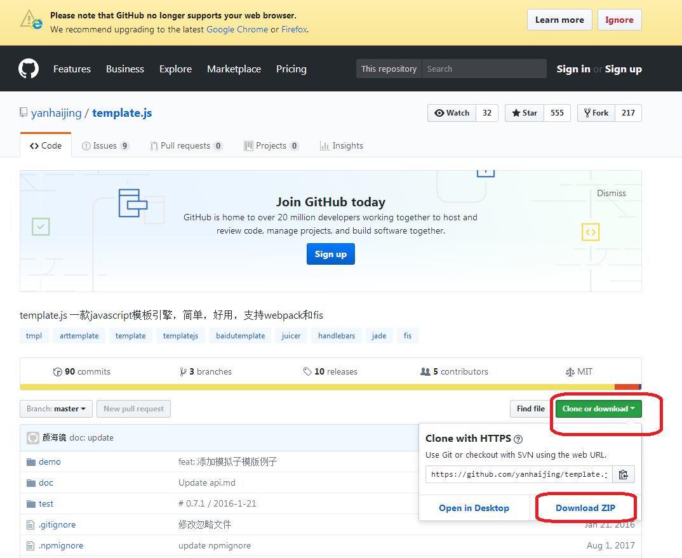Open the Google Chrome link
The image size is (682, 558).
coord(237,30)
